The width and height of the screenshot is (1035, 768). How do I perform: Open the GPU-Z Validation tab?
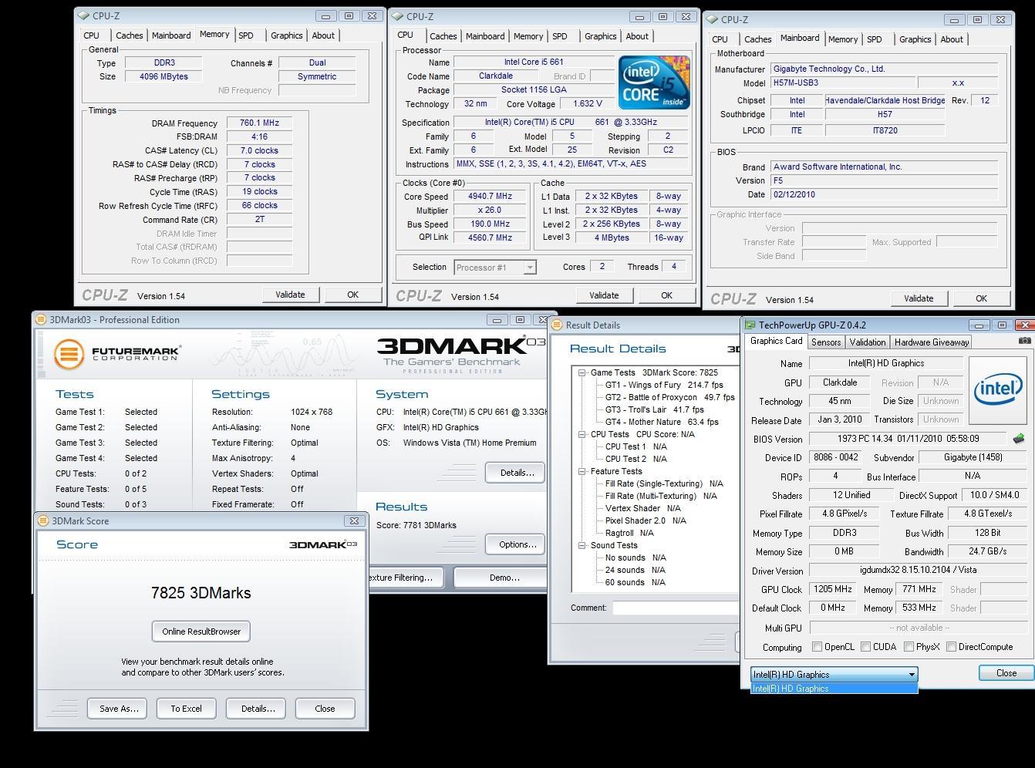[x=868, y=342]
